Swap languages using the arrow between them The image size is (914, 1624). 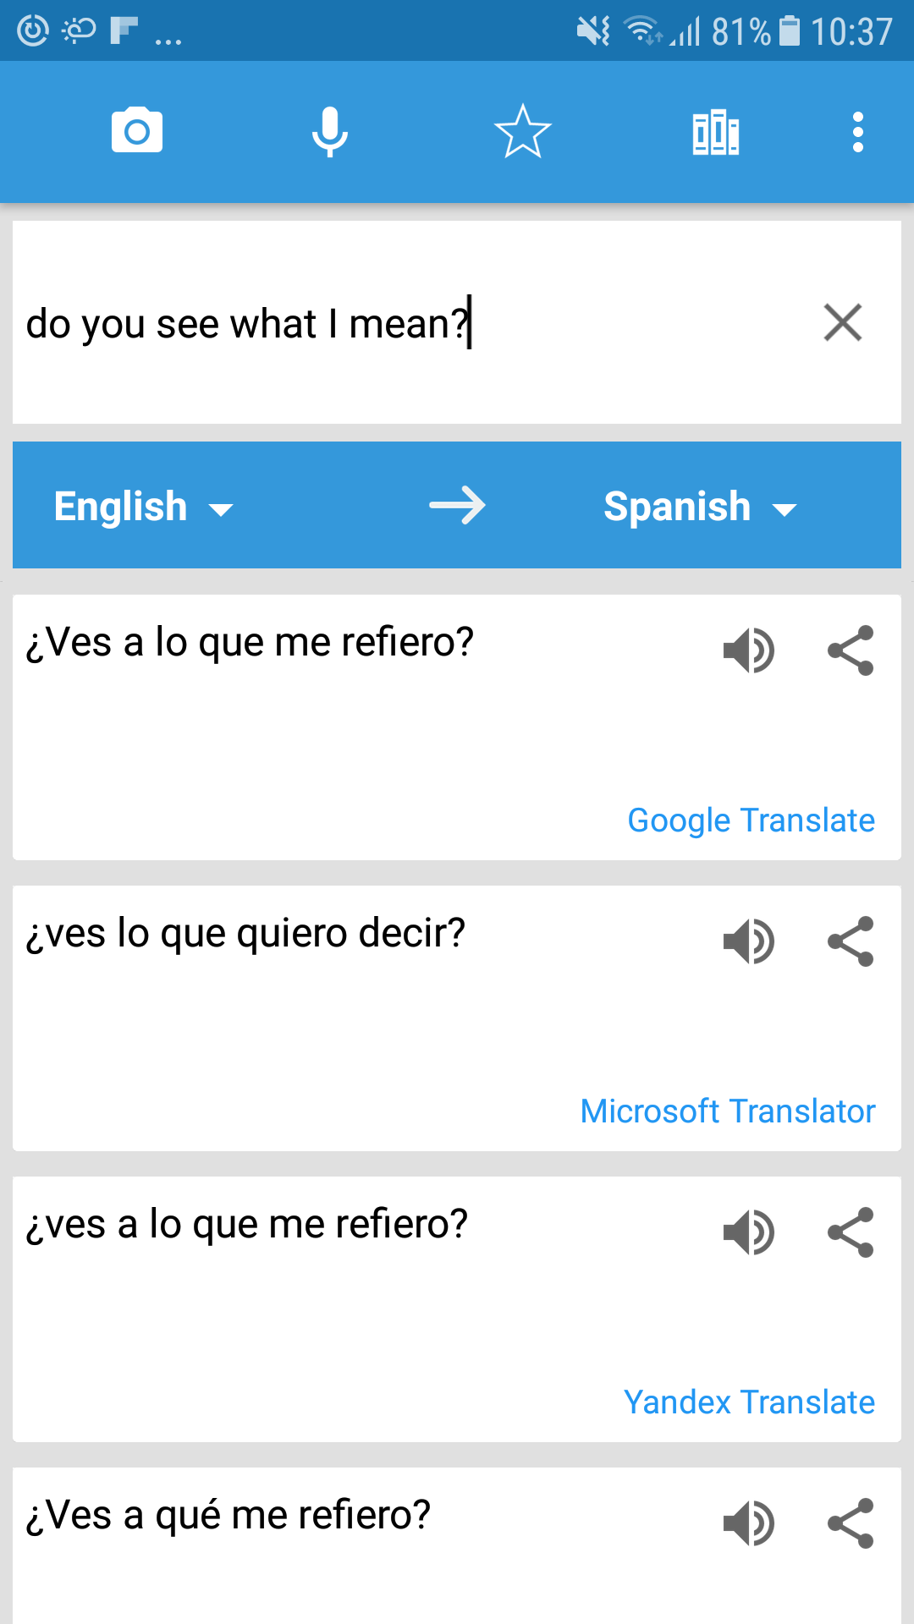pos(457,505)
